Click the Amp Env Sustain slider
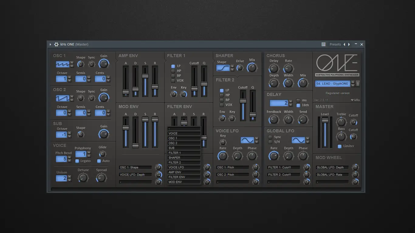This screenshot has width=415, height=233. click(x=145, y=81)
